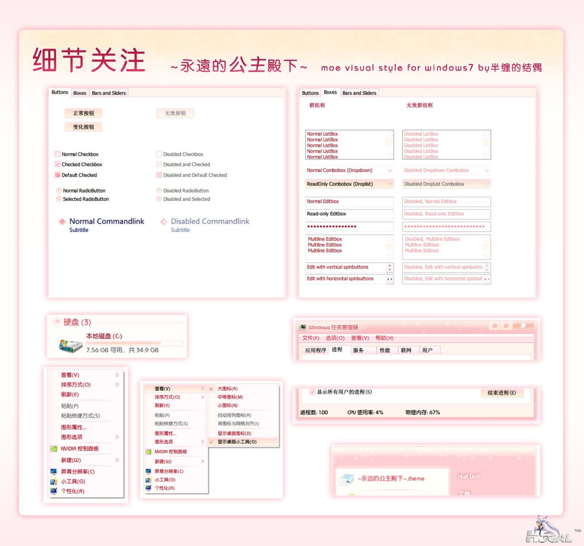Tick the Normal Checkbox
The image size is (584, 546).
coord(57,154)
